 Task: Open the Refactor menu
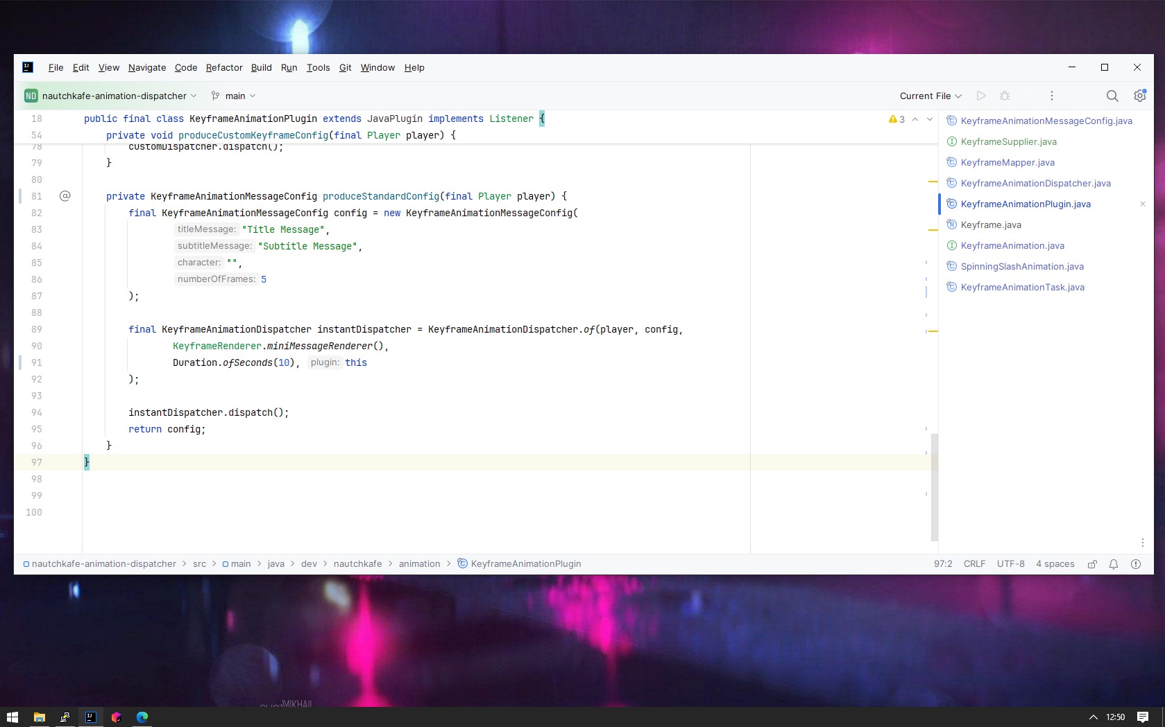pos(224,67)
